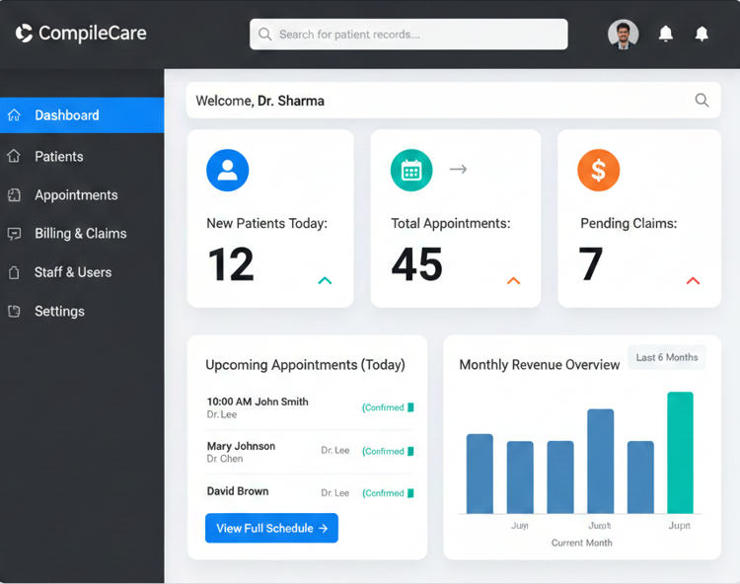Click the Confirmed status for John Smith
This screenshot has height=584, width=740.
tap(388, 407)
